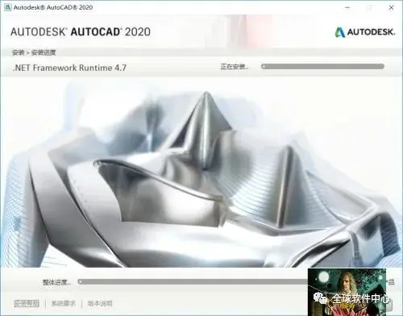
Task: Open the 安装帮助 link
Action: 27,304
